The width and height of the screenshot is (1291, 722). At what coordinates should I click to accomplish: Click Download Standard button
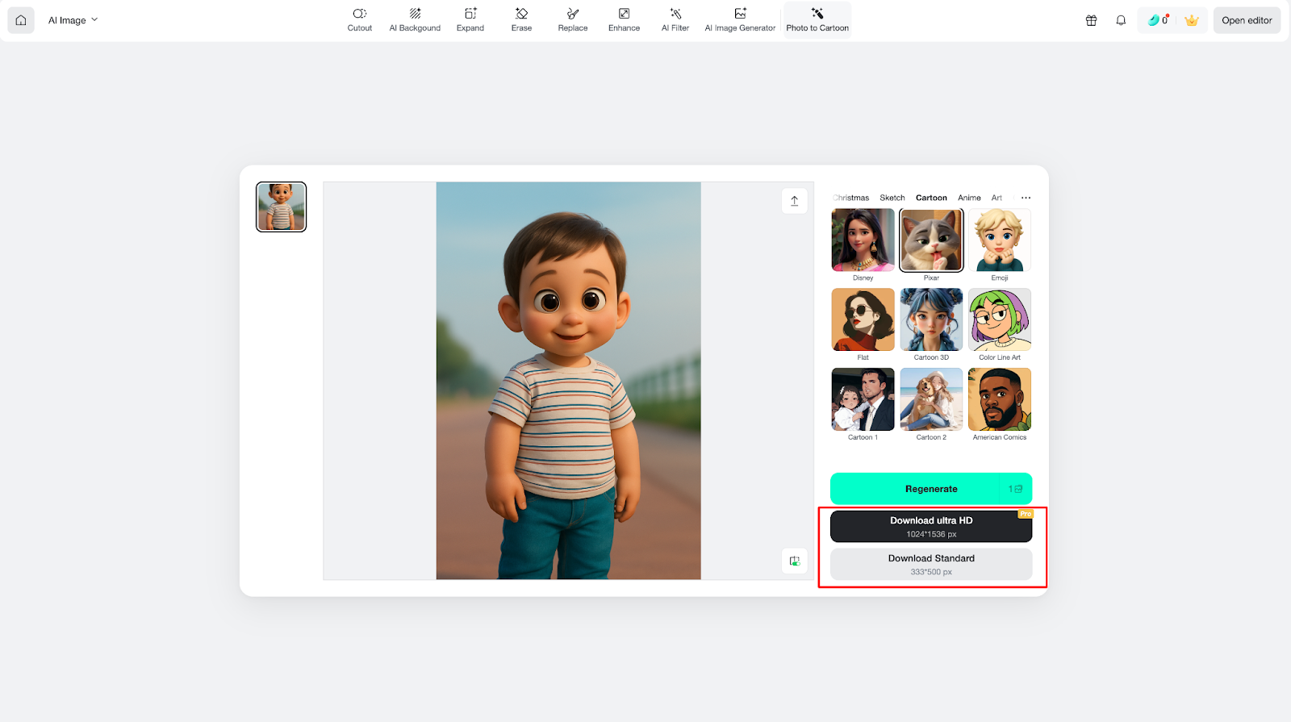pos(931,564)
